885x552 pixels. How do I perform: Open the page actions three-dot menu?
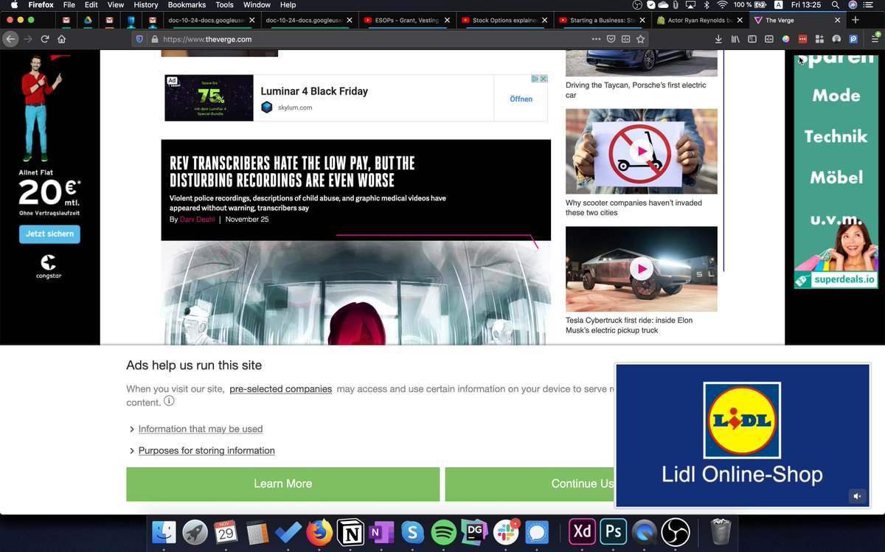click(x=596, y=39)
